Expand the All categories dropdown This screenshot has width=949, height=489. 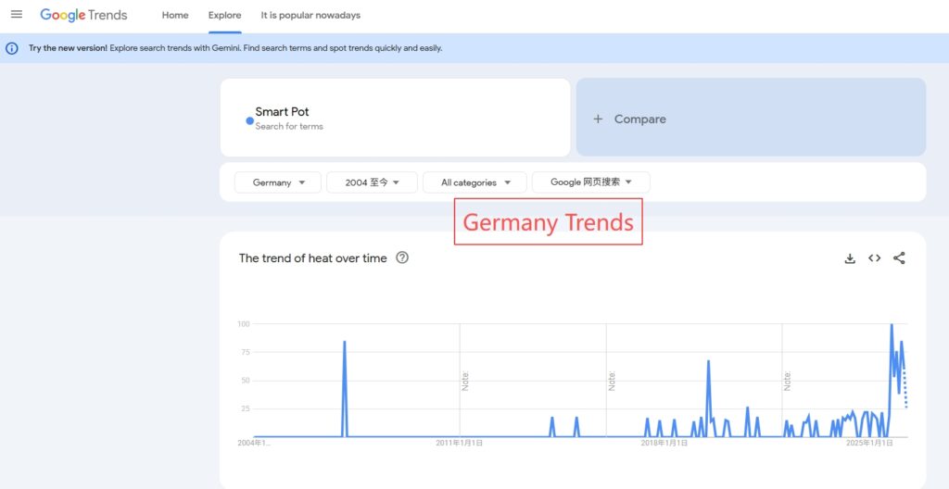tap(474, 182)
